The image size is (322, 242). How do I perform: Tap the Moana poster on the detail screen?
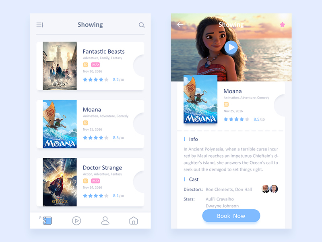pyautogui.click(x=200, y=99)
